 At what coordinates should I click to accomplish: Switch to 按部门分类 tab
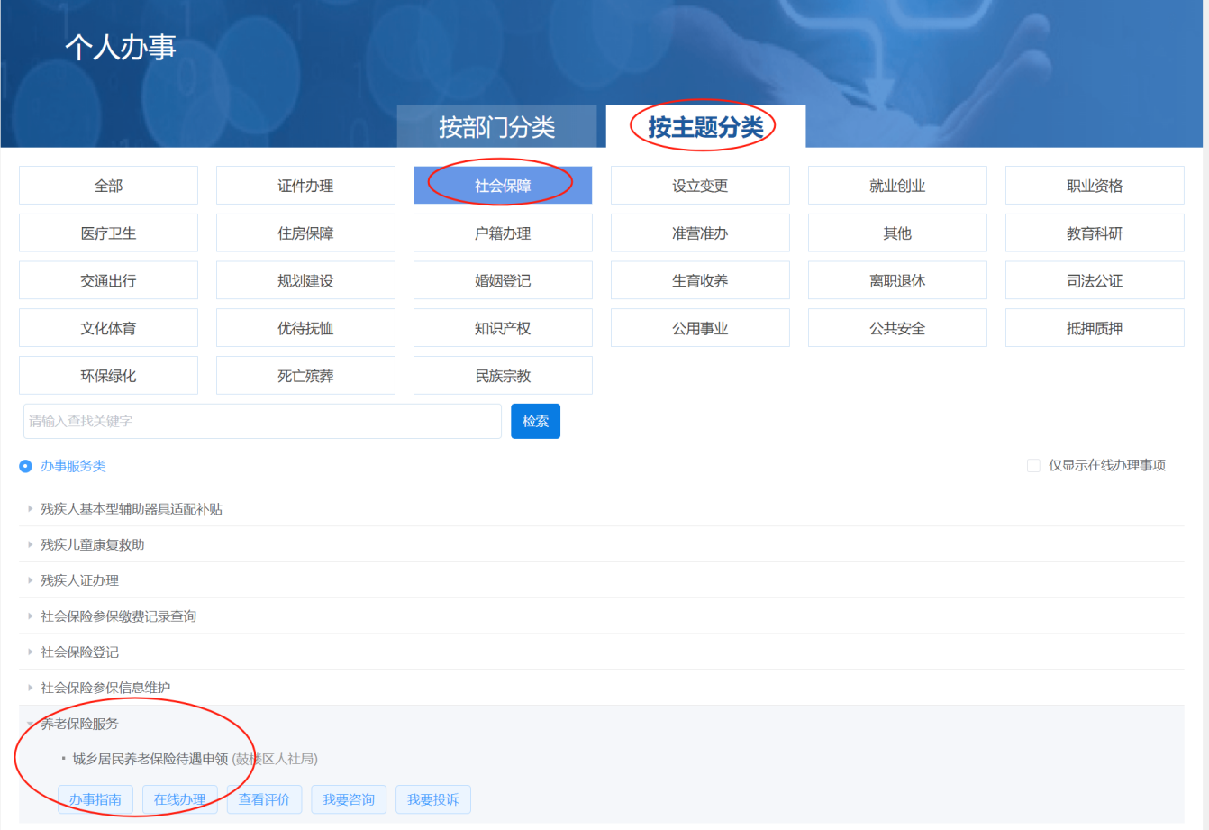point(496,127)
